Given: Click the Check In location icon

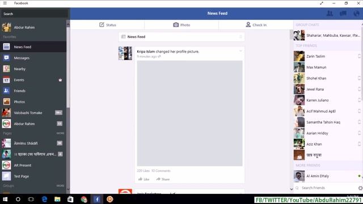Looking at the screenshot, I should 248,24.
